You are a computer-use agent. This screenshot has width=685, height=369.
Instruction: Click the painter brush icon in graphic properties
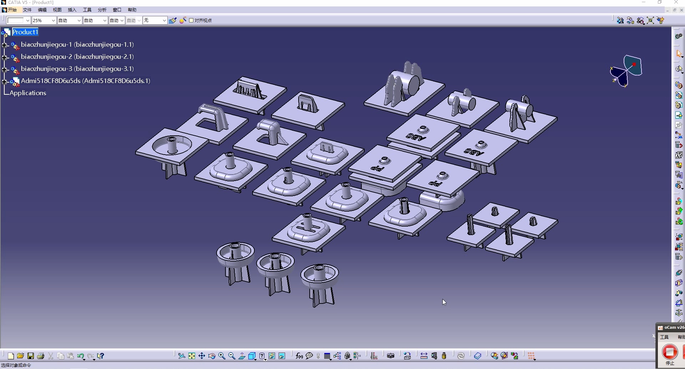[x=173, y=20]
